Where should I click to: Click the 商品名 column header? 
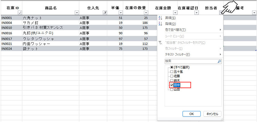click(51, 8)
